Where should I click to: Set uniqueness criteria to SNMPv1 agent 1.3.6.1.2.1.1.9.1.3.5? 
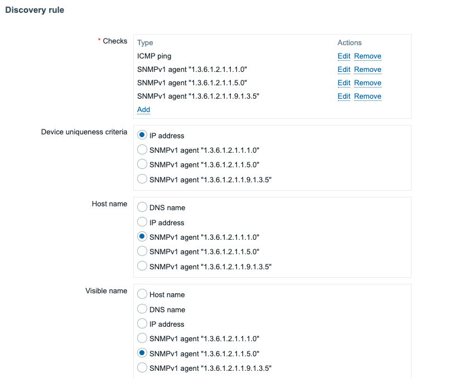[142, 179]
